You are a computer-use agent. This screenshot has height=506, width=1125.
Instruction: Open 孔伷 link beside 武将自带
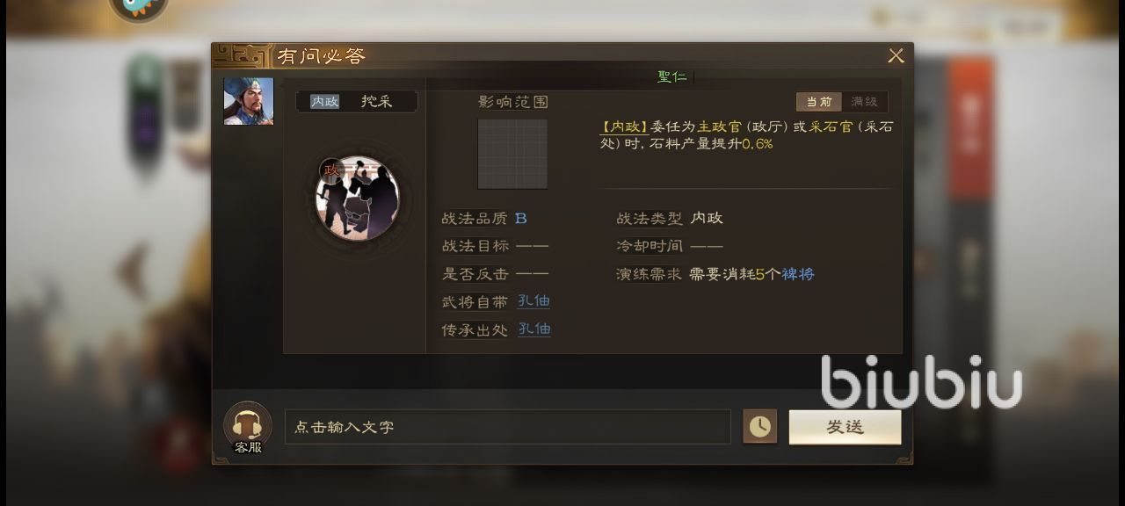533,301
